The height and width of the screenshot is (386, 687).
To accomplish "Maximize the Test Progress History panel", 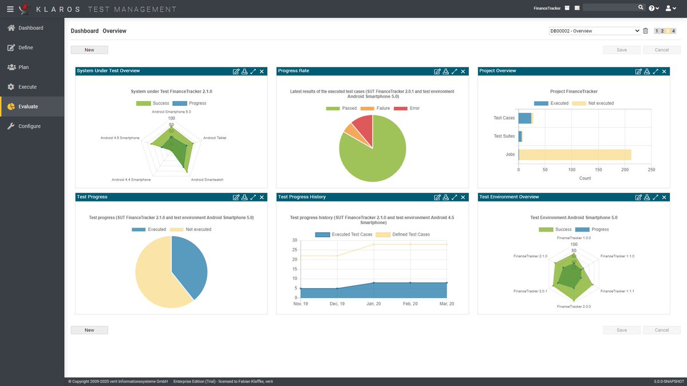I will pos(455,197).
